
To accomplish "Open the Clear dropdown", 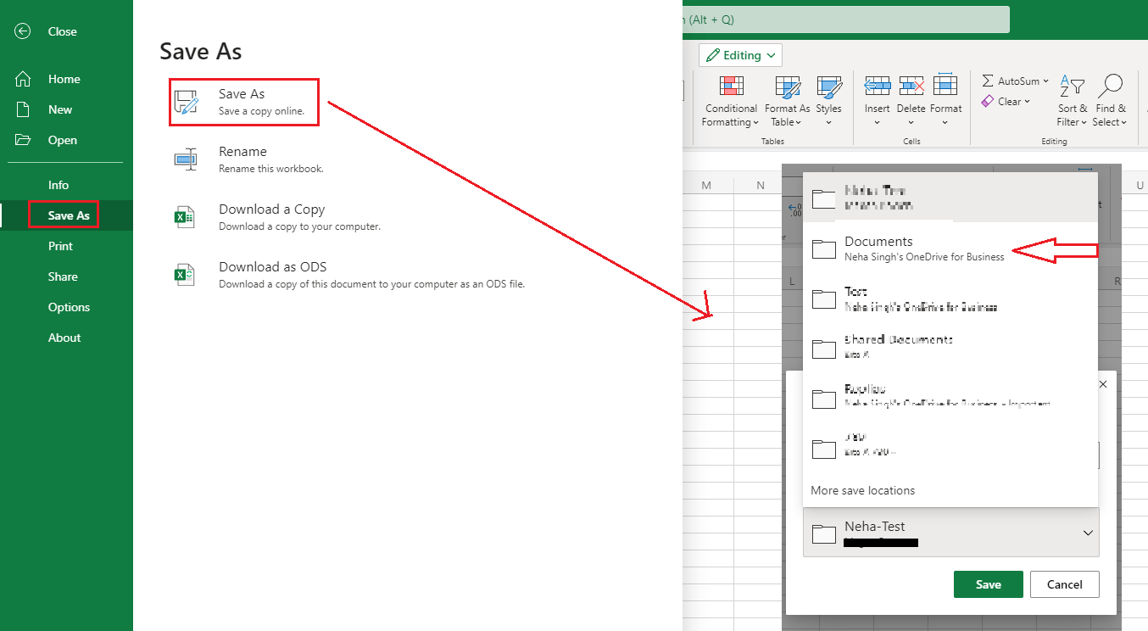I will tap(1006, 102).
